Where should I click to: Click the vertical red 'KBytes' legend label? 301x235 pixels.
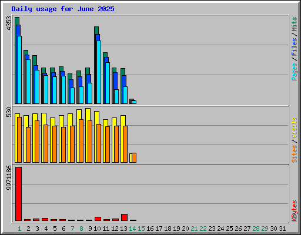(295, 211)
